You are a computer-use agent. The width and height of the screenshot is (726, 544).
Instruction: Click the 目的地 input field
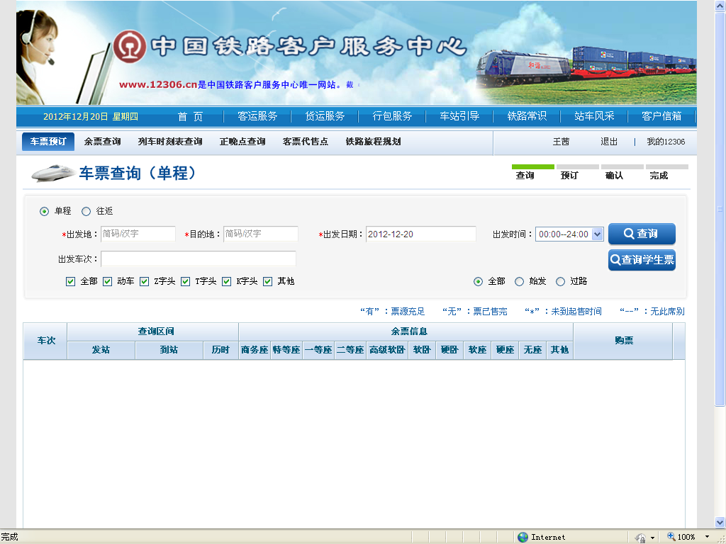click(x=261, y=234)
